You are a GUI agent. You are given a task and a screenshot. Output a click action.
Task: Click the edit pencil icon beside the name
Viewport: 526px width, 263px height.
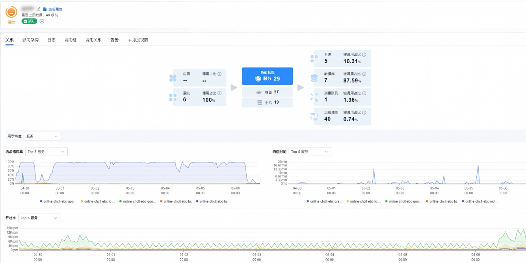39,9
